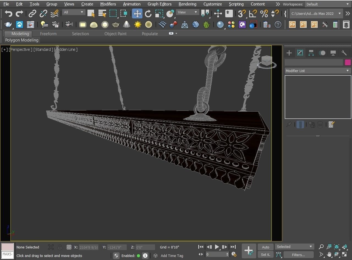This screenshot has width=352, height=260.
Task: Click the Undo arrow in the main toolbar
Action: pyautogui.click(x=9, y=13)
